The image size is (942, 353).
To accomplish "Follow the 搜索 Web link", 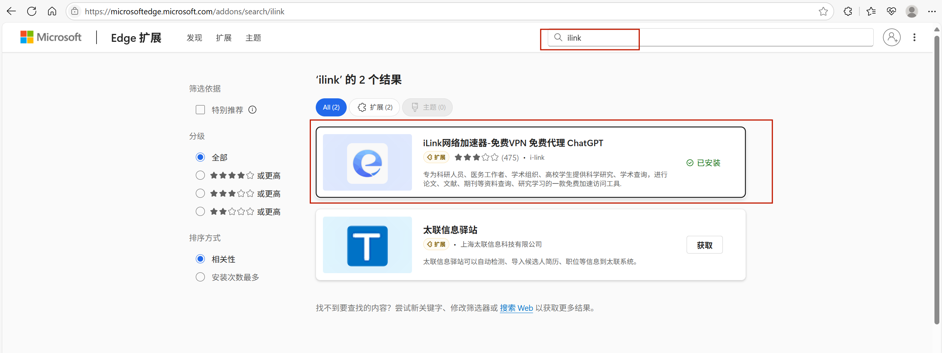I will [x=516, y=308].
